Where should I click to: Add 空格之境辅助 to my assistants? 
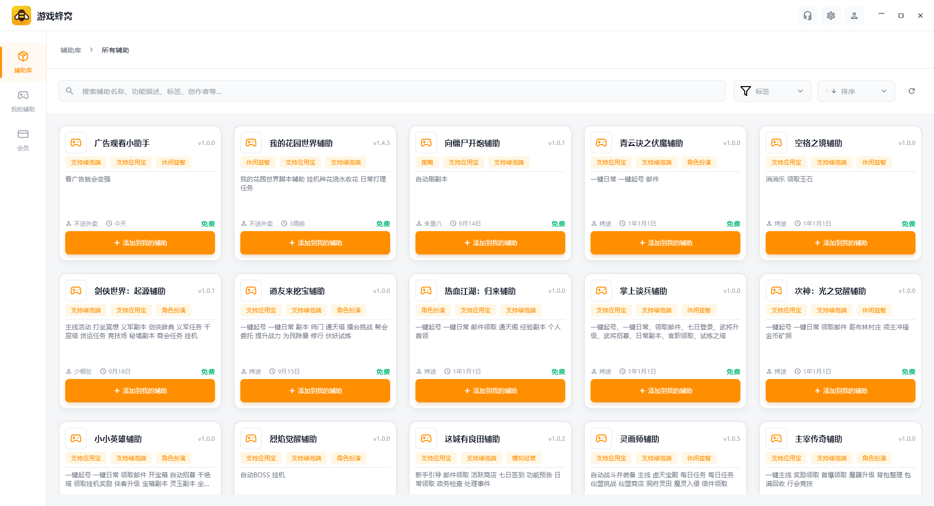pyautogui.click(x=841, y=243)
